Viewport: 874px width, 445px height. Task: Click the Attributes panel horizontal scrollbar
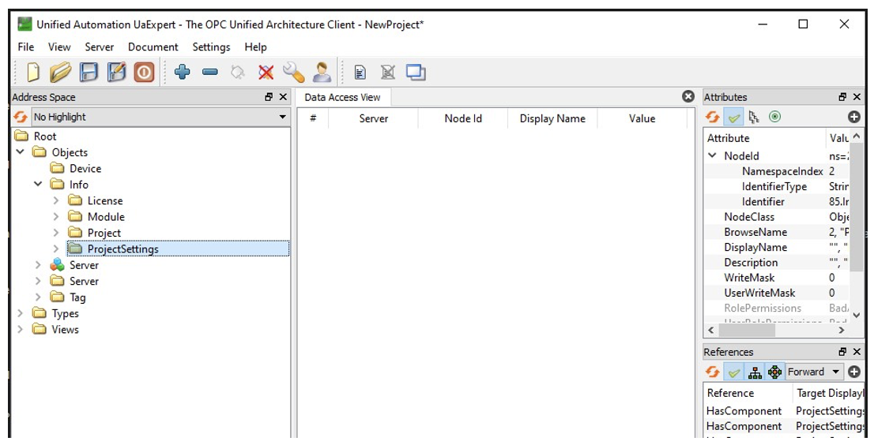point(774,331)
